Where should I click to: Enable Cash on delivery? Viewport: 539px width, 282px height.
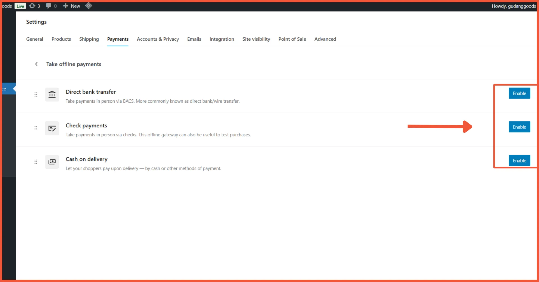pos(519,160)
